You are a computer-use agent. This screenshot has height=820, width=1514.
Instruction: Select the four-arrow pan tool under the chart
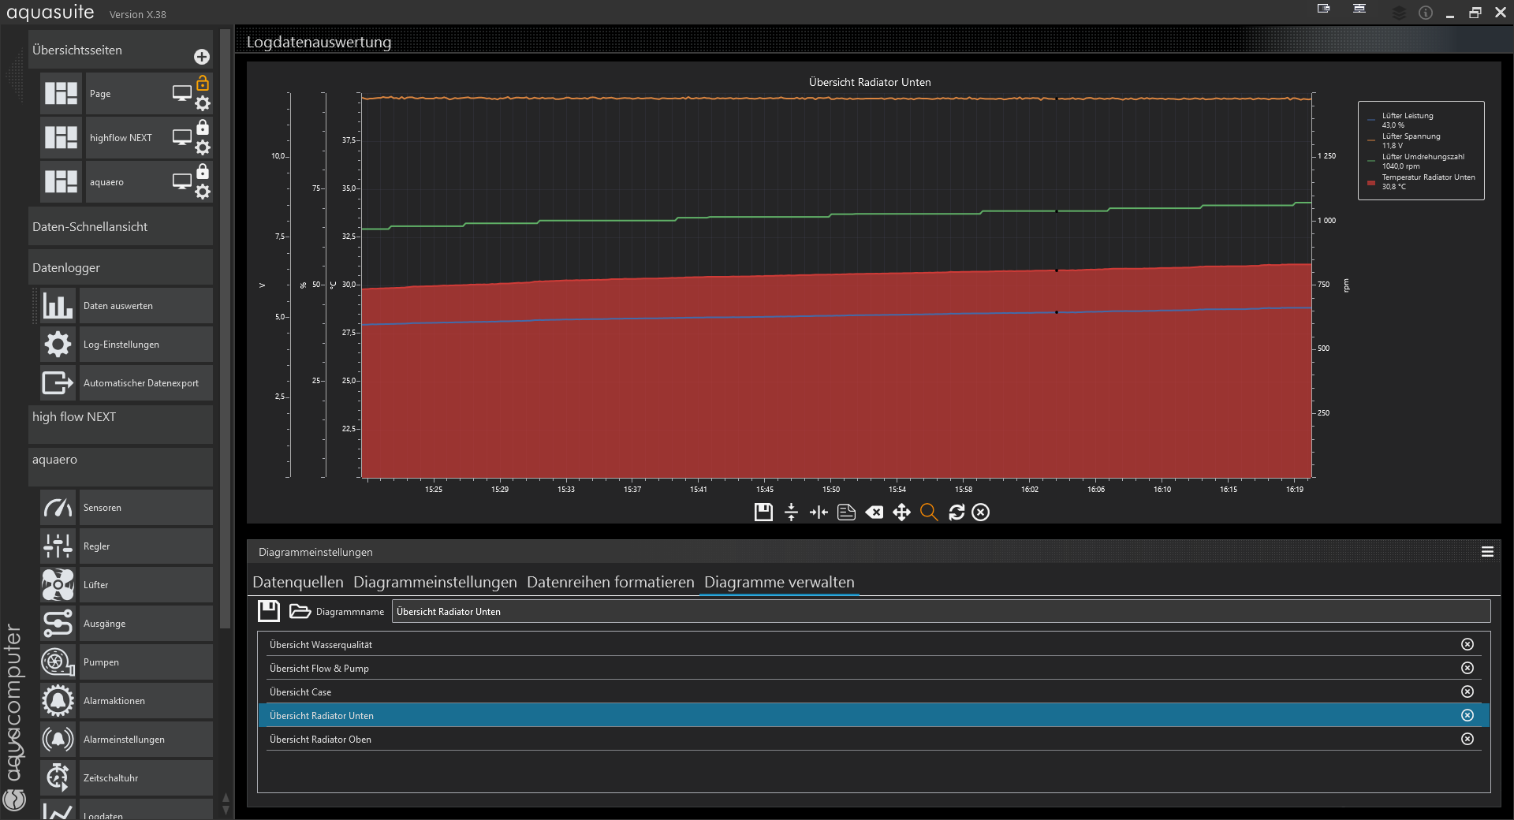click(901, 512)
